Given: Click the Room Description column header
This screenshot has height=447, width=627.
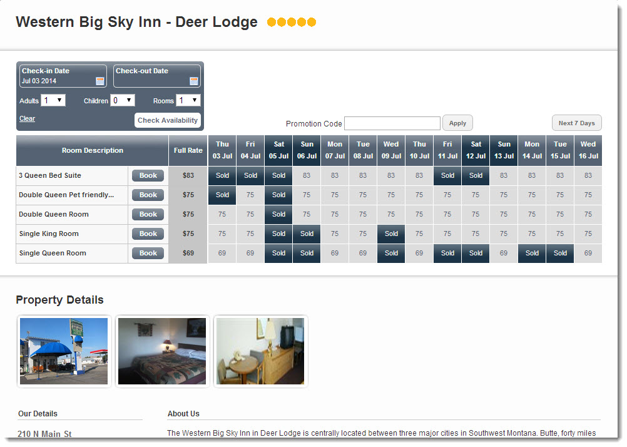Looking at the screenshot, I should tap(93, 150).
